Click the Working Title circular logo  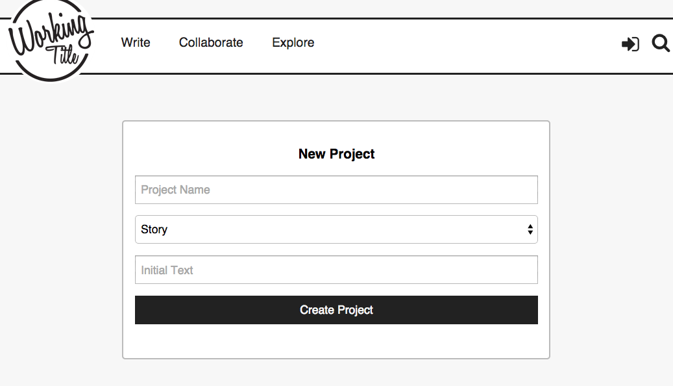pos(51,40)
